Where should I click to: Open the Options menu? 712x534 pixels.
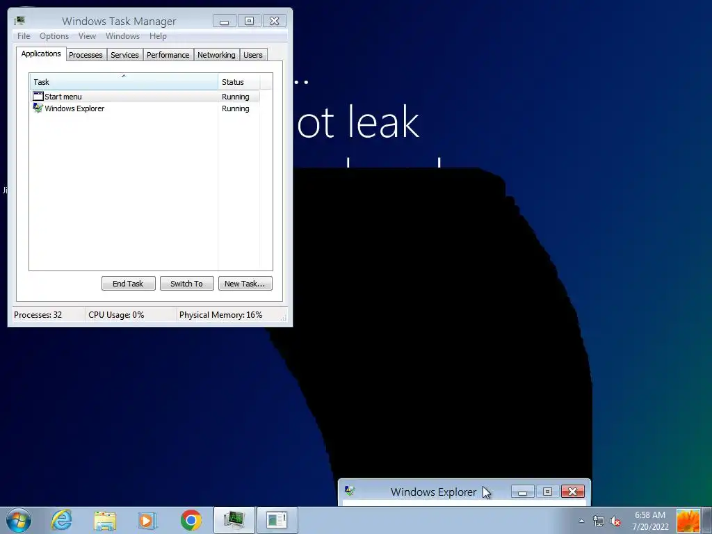pyautogui.click(x=54, y=36)
